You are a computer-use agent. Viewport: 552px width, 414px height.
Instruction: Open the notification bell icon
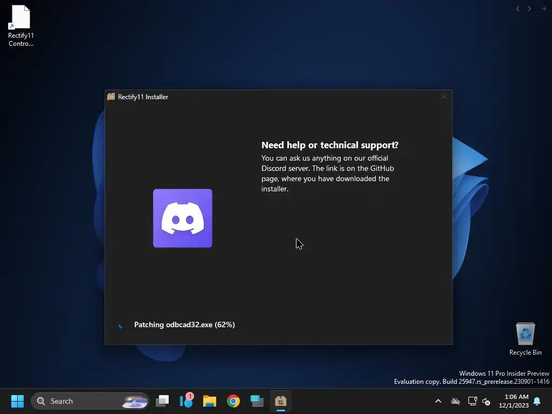pyautogui.click(x=537, y=401)
